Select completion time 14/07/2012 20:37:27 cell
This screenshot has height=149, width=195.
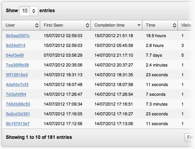pos(114,65)
